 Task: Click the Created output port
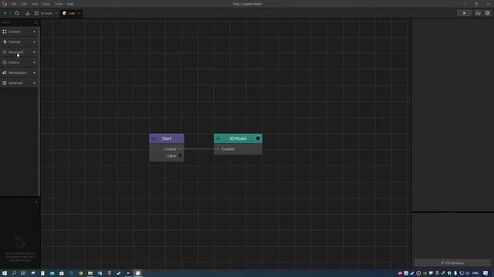coord(180,149)
